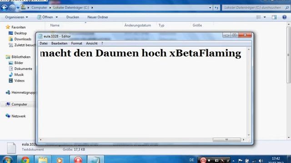Open Ansicht menu in Editor
Image resolution: width=291 pixels, height=163 pixels.
coord(91,43)
